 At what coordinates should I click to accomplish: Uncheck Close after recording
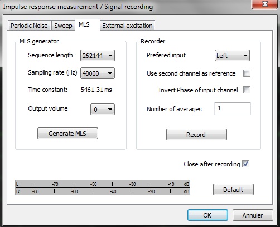tap(245, 164)
